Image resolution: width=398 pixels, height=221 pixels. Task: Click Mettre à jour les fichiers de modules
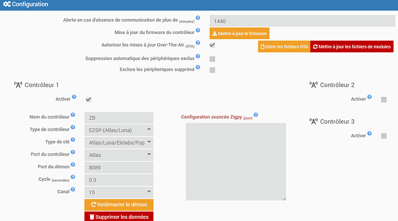tap(352, 47)
